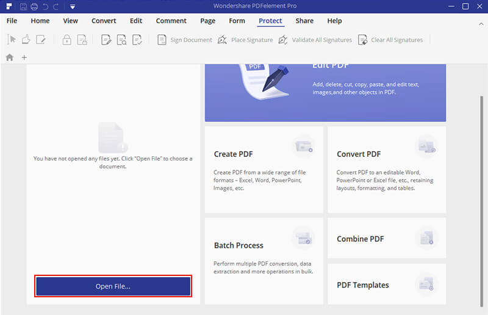Click Sign Document in the toolbar
This screenshot has height=315, width=488.
(185, 40)
